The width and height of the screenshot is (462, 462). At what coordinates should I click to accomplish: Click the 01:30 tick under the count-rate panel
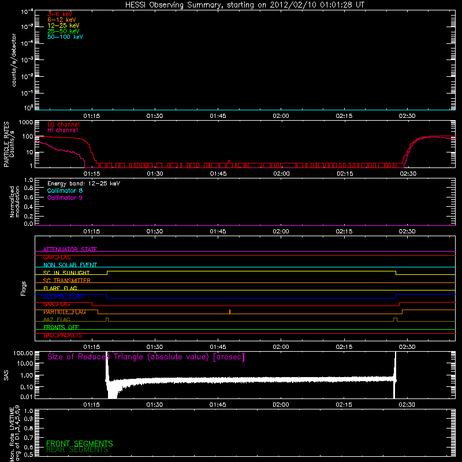click(x=155, y=116)
